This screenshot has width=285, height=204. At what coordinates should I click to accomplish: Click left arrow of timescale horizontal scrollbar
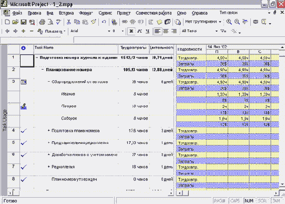179,193
